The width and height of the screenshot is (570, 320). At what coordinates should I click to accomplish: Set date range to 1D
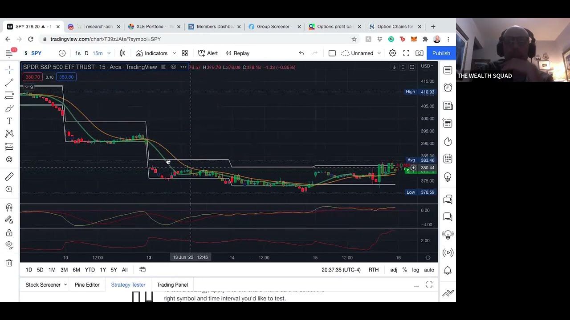point(29,270)
